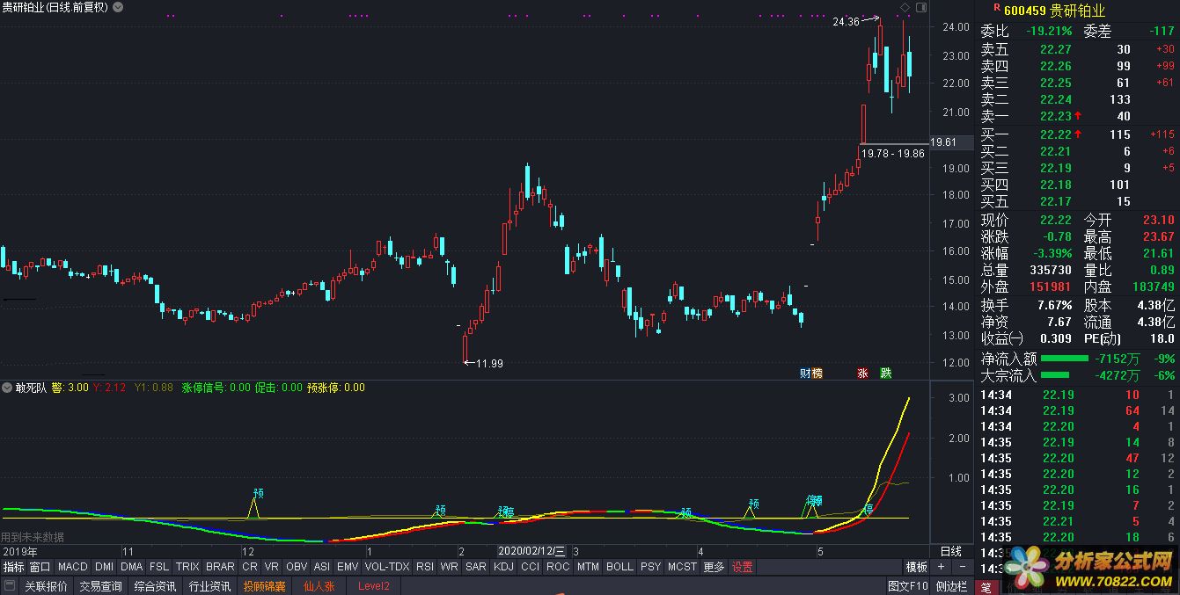Open the 行业资讯 tab
Screen dimensions: 1180x595
(x=209, y=586)
